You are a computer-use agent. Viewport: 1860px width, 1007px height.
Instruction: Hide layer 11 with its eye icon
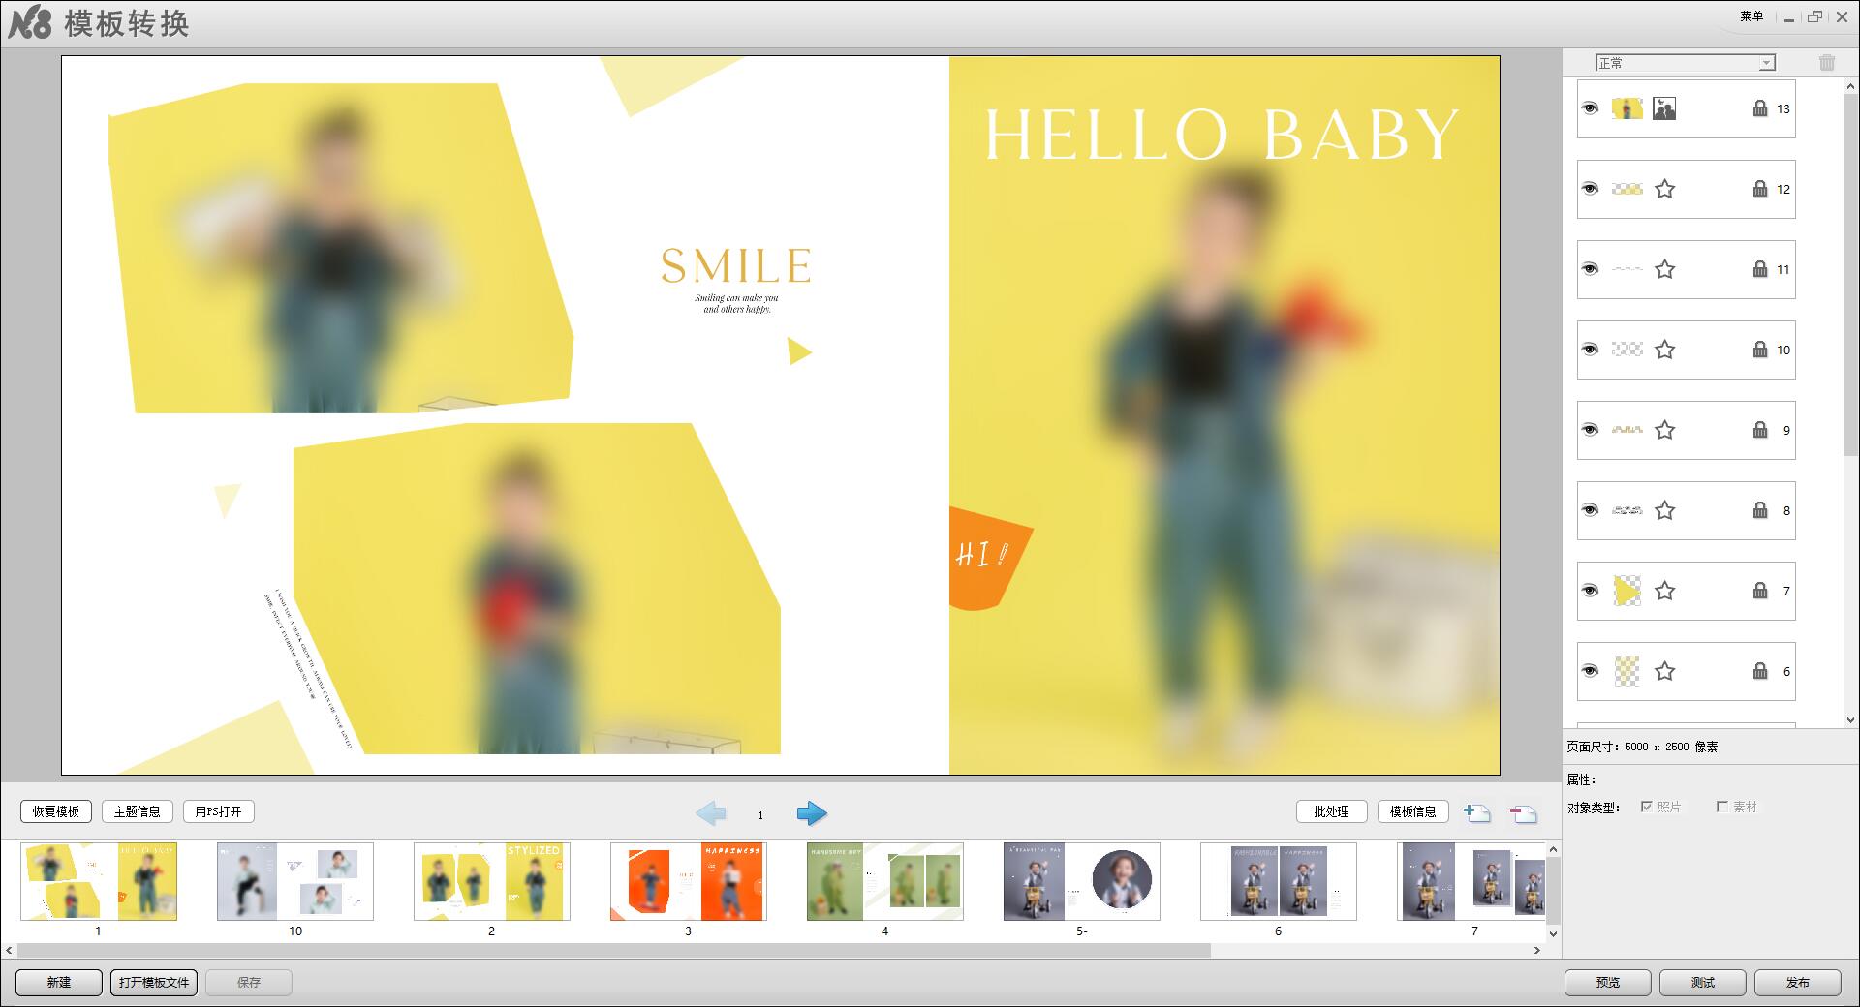1590,269
